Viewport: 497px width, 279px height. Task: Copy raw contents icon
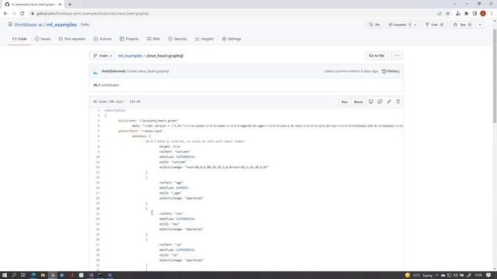[380, 102]
